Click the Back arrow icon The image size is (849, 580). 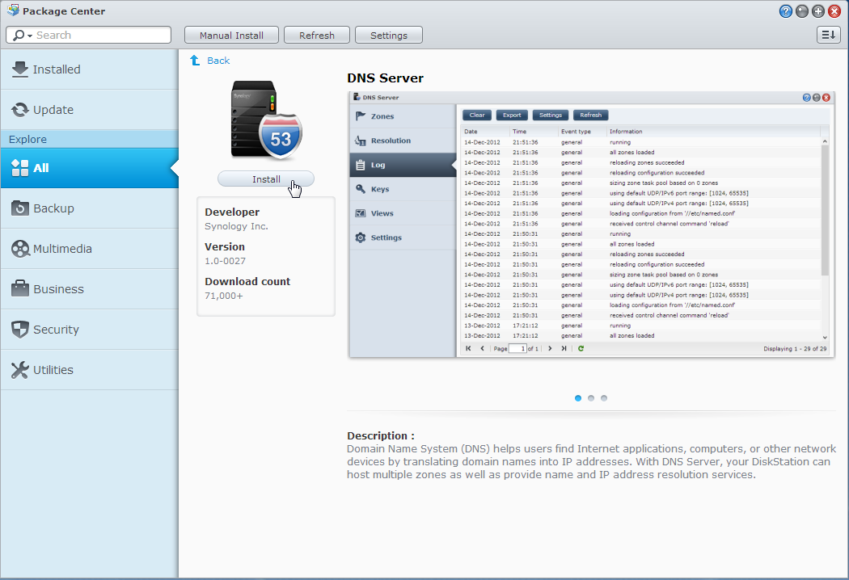[195, 61]
